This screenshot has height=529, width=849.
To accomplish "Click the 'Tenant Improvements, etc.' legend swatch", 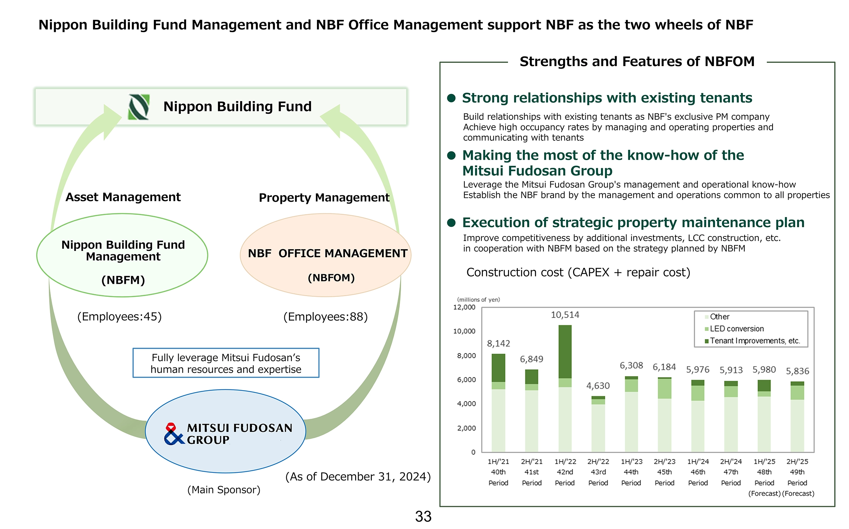I will tap(706, 341).
